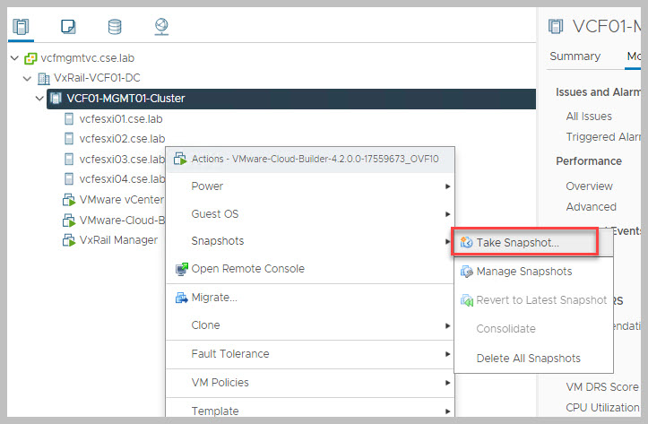Open the Performance Advanced link
The width and height of the screenshot is (648, 424).
(x=591, y=207)
